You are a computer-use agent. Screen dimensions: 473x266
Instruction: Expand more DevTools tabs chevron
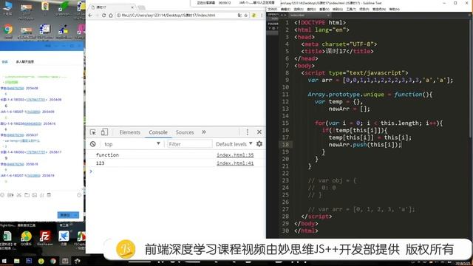pos(204,132)
